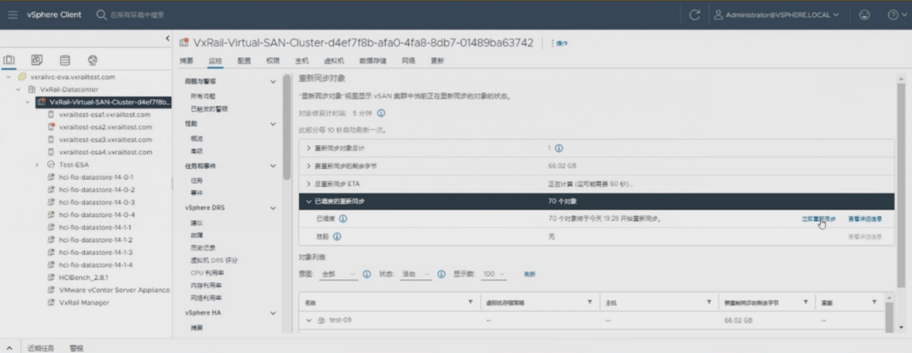Switch to the 摘要 tab

tap(186, 61)
